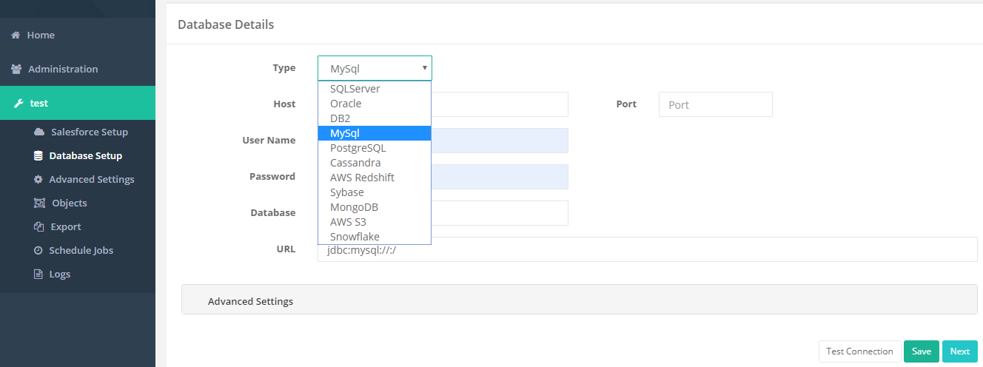Save the database details
983x367 pixels.
click(x=921, y=351)
